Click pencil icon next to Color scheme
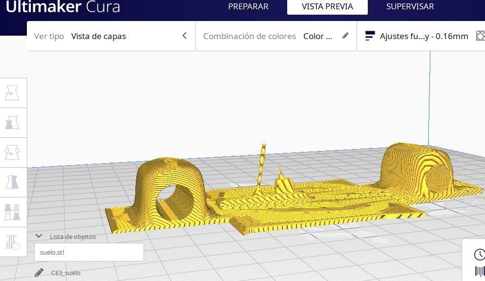The image size is (485, 281). pos(345,36)
